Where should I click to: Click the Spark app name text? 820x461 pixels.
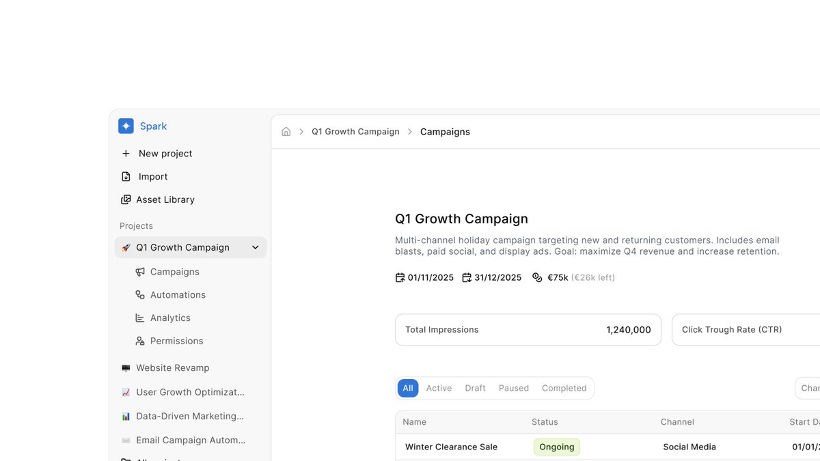pyautogui.click(x=153, y=126)
